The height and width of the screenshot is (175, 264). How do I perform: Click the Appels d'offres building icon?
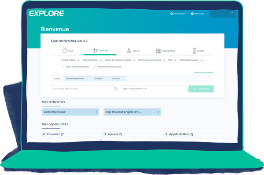158,51
